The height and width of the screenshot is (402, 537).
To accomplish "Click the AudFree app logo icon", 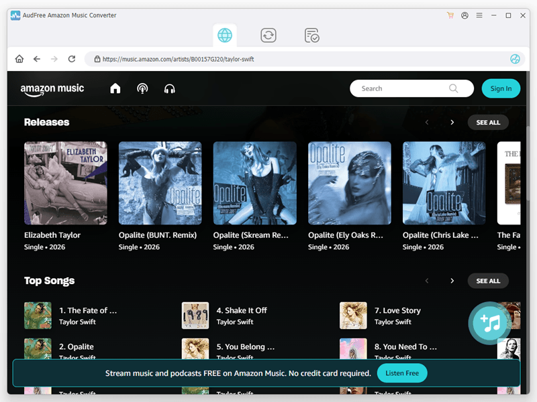I will (15, 15).
